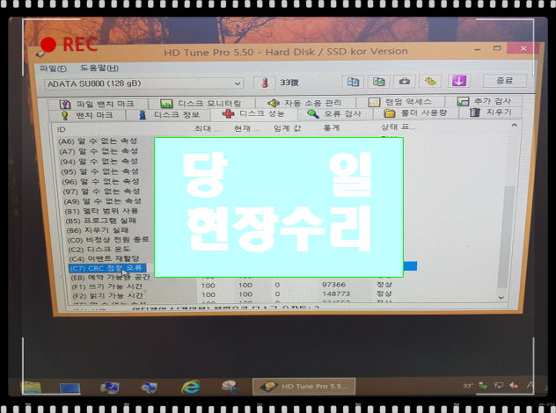
Task: Select the (F1) 쓰기 가능 시간 row
Action: tap(107, 286)
